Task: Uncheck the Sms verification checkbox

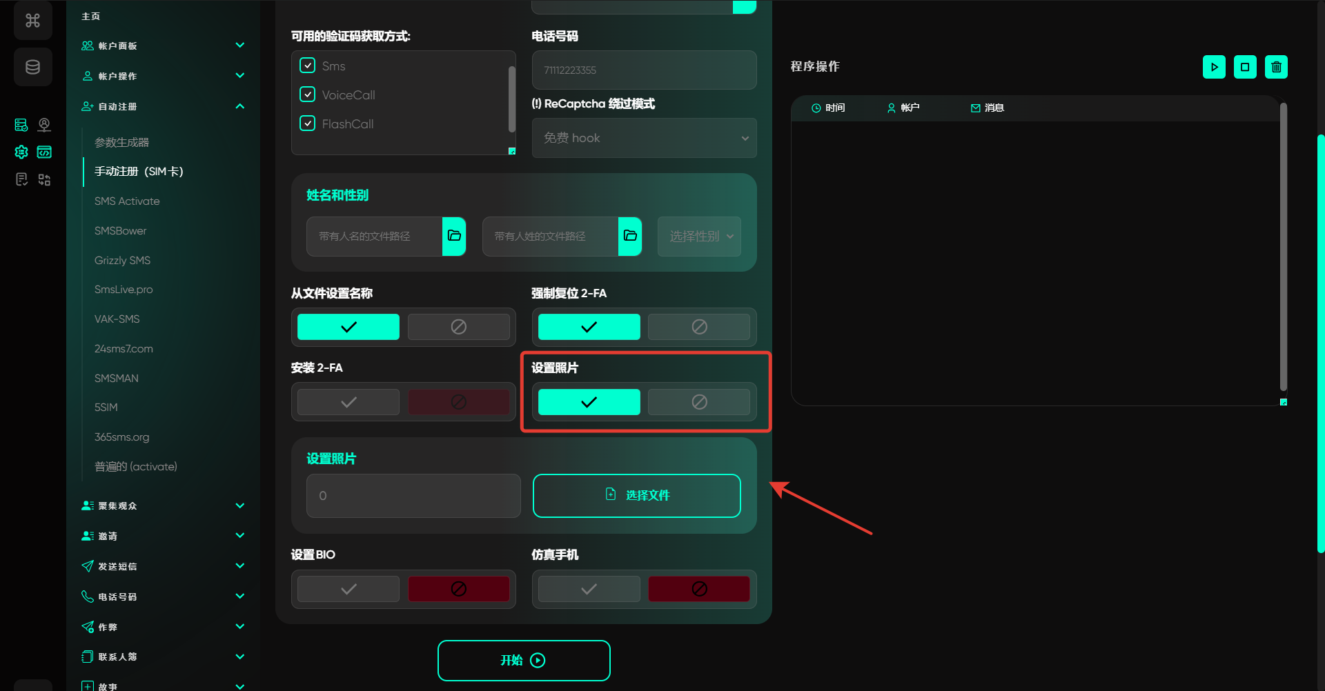Action: (x=308, y=66)
